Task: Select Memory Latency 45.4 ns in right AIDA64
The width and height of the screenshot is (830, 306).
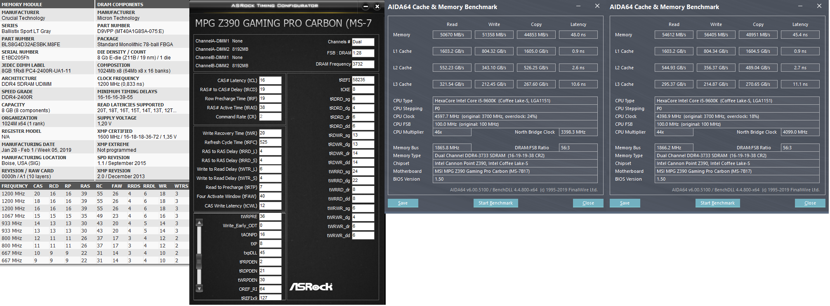Action: pos(800,35)
